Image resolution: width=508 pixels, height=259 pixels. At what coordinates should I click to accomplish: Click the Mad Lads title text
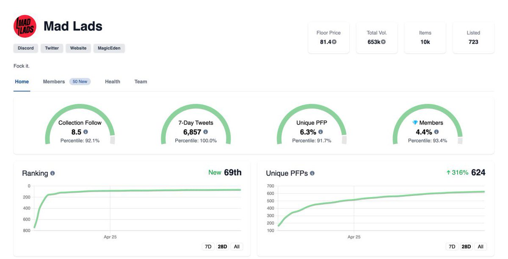click(73, 26)
